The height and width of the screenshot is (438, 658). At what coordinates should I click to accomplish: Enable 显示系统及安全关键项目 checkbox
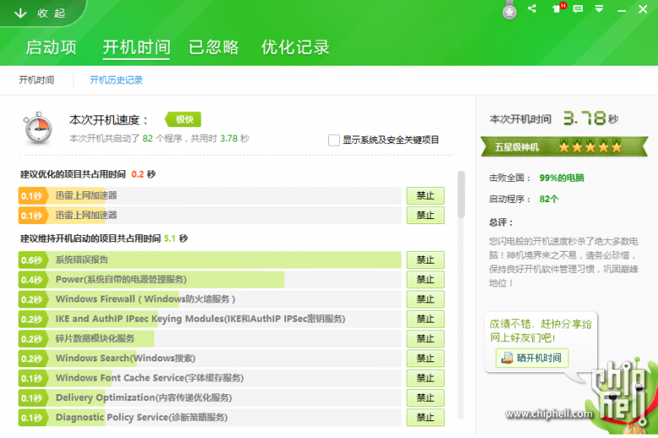334,140
